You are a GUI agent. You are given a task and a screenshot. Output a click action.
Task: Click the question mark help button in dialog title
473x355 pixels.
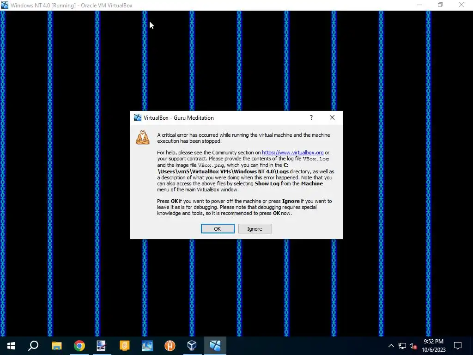[x=311, y=117]
